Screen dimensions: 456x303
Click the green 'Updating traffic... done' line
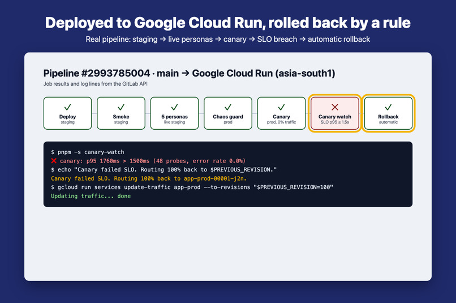point(91,196)
